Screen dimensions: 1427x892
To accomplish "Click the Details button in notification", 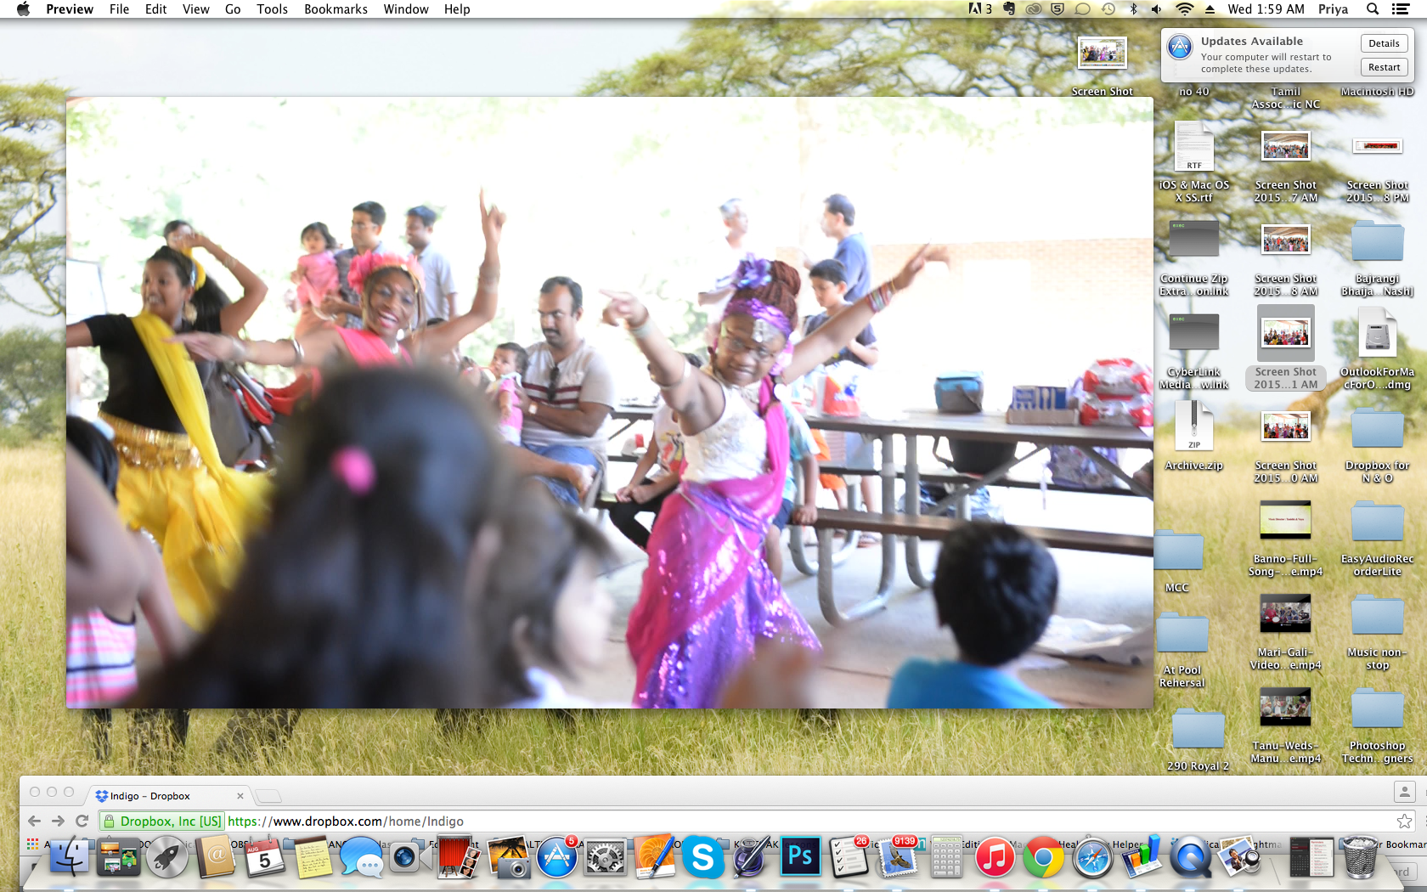I will point(1384,43).
